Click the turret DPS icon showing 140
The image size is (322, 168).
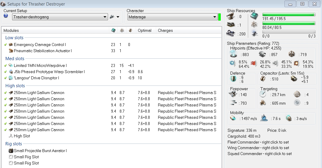click(233, 94)
